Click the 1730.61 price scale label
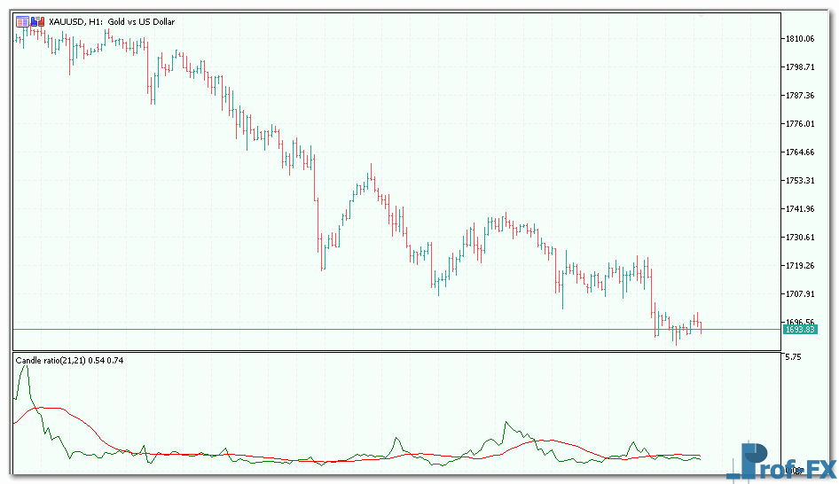839x484 pixels. tap(799, 238)
